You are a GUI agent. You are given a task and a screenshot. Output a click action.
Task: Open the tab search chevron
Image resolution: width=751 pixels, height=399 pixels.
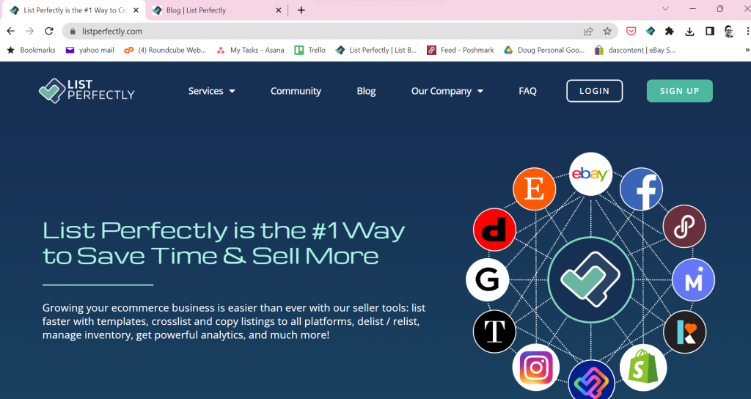(665, 9)
